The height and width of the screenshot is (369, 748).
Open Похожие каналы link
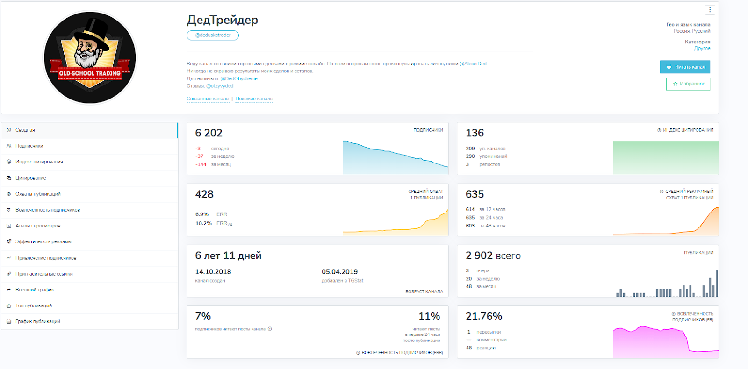pyautogui.click(x=254, y=99)
